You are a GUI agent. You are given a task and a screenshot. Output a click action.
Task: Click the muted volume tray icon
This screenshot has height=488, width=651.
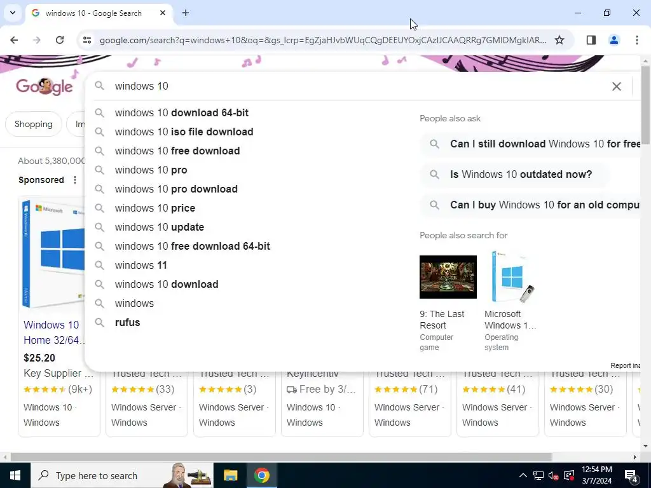tap(554, 475)
